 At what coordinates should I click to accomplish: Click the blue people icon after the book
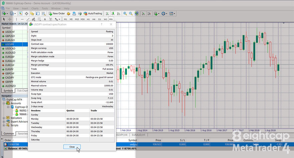74,13
